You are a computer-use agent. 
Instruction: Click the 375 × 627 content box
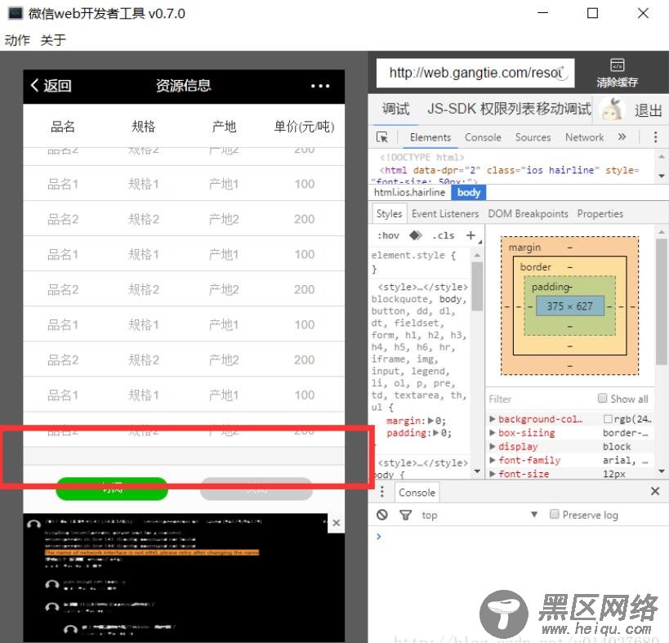coord(569,306)
